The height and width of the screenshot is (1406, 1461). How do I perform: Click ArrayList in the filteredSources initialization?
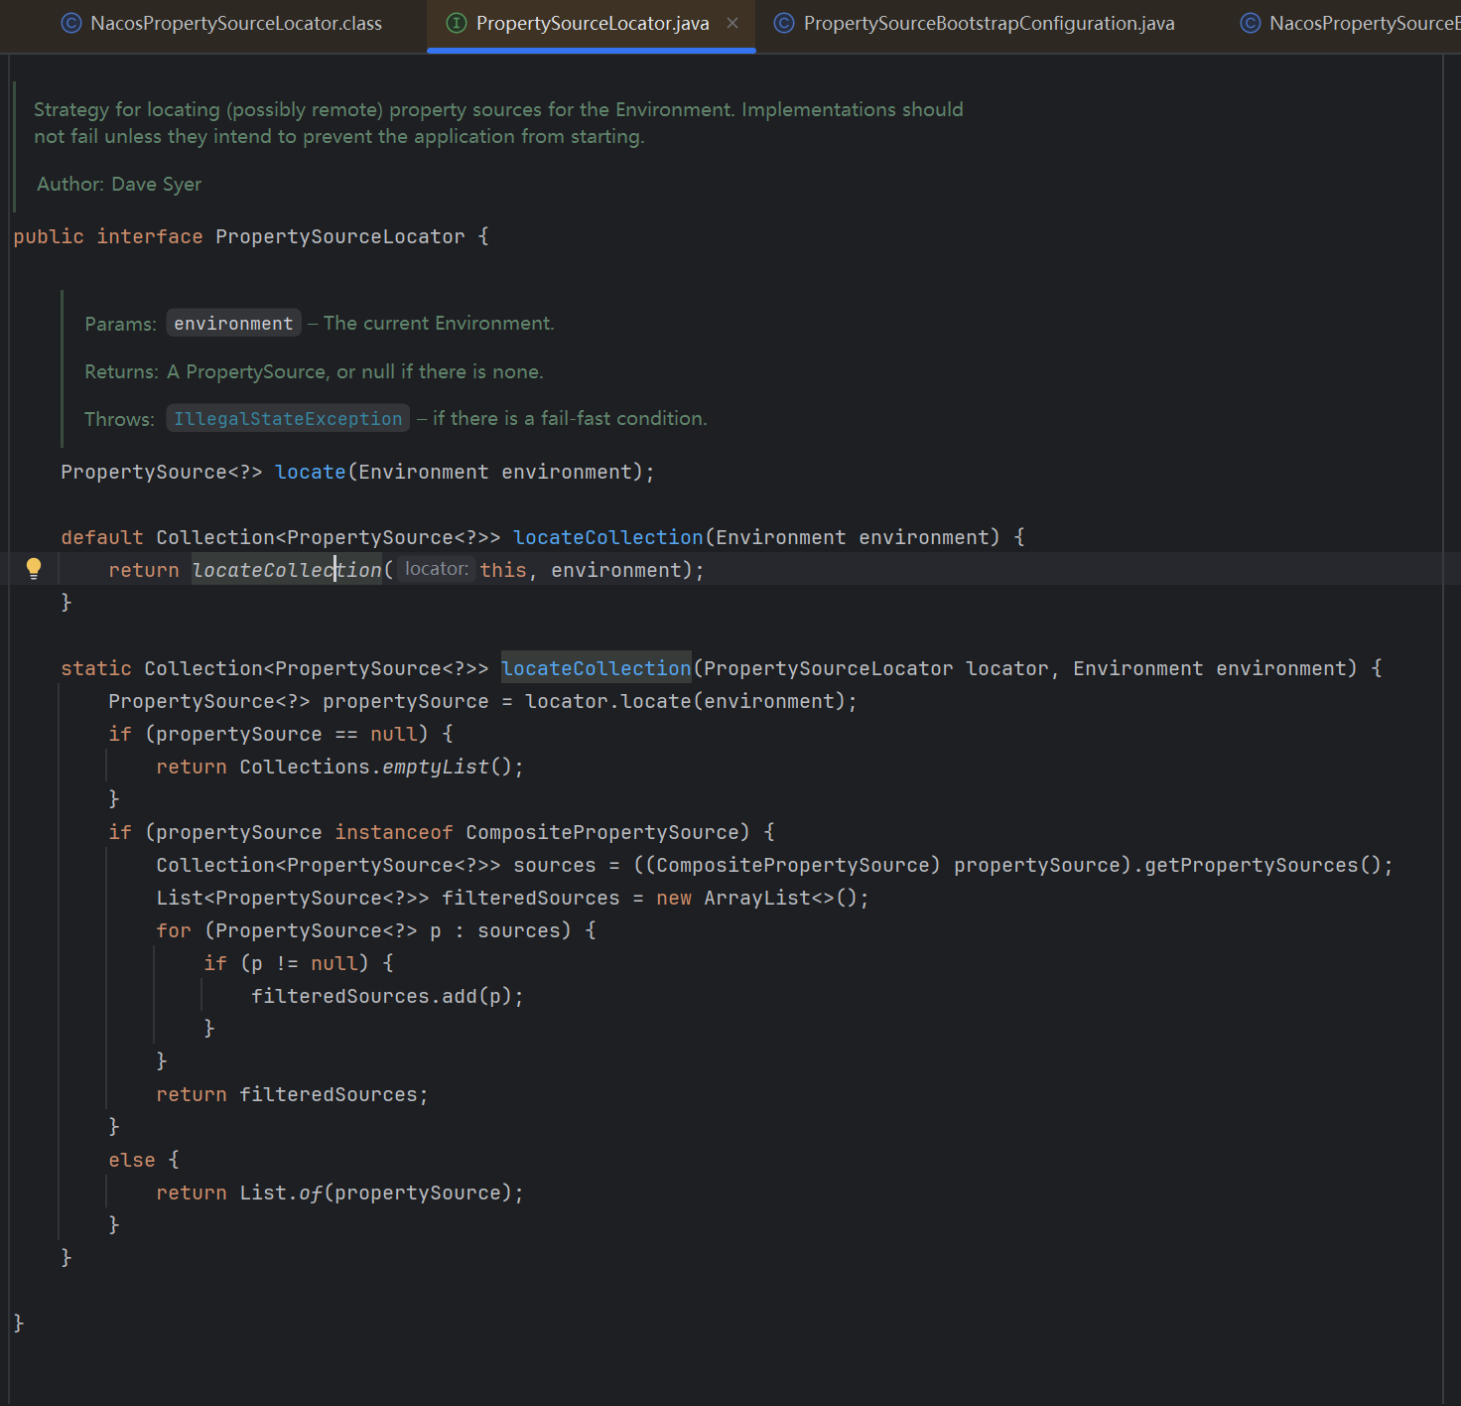(756, 898)
